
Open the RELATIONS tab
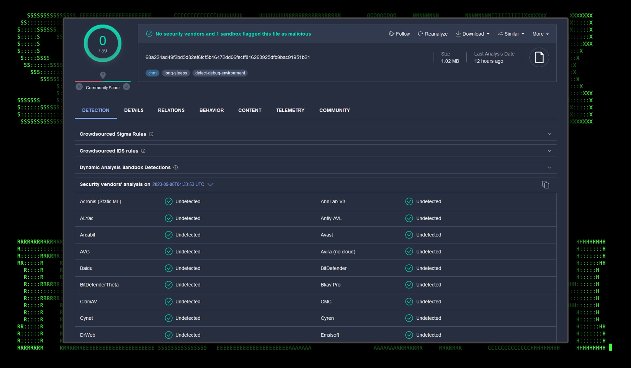(x=171, y=110)
